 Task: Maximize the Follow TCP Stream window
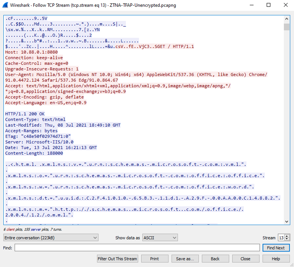tap(268, 5)
